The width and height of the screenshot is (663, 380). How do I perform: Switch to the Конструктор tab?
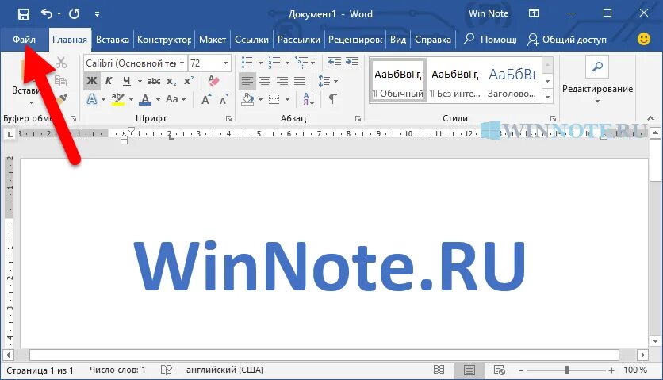[164, 40]
